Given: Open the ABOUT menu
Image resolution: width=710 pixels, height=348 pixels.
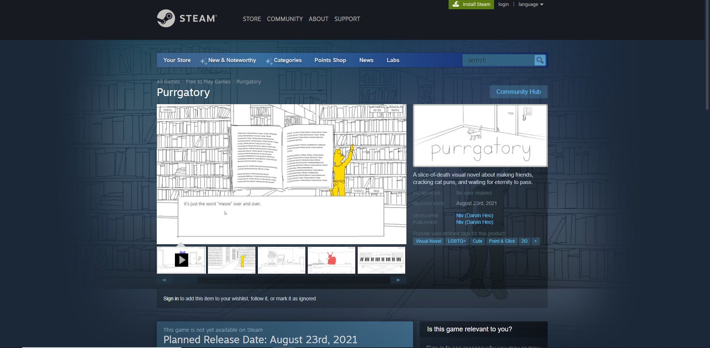Looking at the screenshot, I should [x=318, y=19].
